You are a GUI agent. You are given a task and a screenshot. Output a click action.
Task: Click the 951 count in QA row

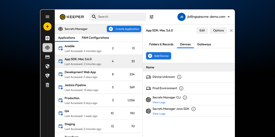coord(132,113)
